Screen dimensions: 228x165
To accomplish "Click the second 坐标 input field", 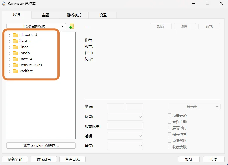I will 134,107.
